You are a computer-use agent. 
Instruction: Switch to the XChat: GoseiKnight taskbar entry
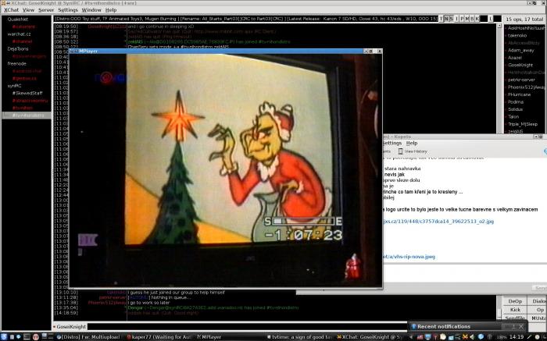click(370, 337)
